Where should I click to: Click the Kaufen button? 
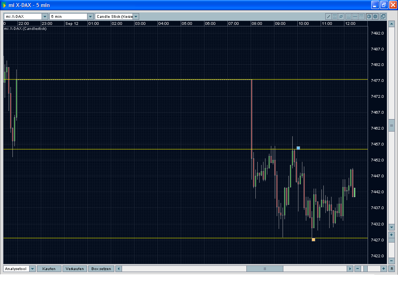click(49, 269)
